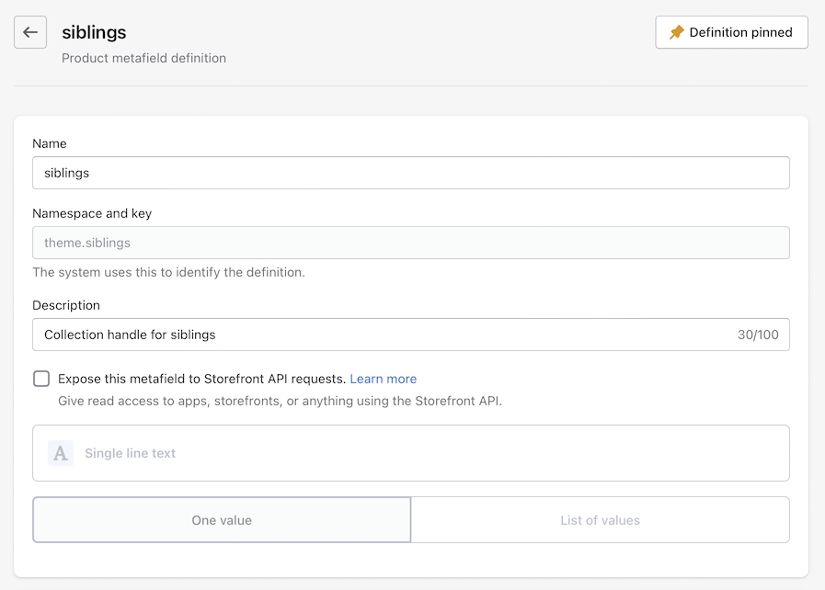Click the 'Description' field label
Screen dimensions: 825x590
pos(66,305)
